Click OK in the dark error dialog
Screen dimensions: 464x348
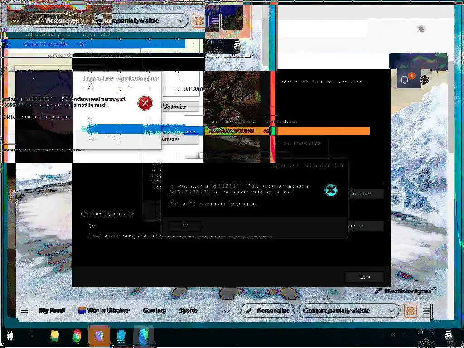pyautogui.click(x=185, y=226)
